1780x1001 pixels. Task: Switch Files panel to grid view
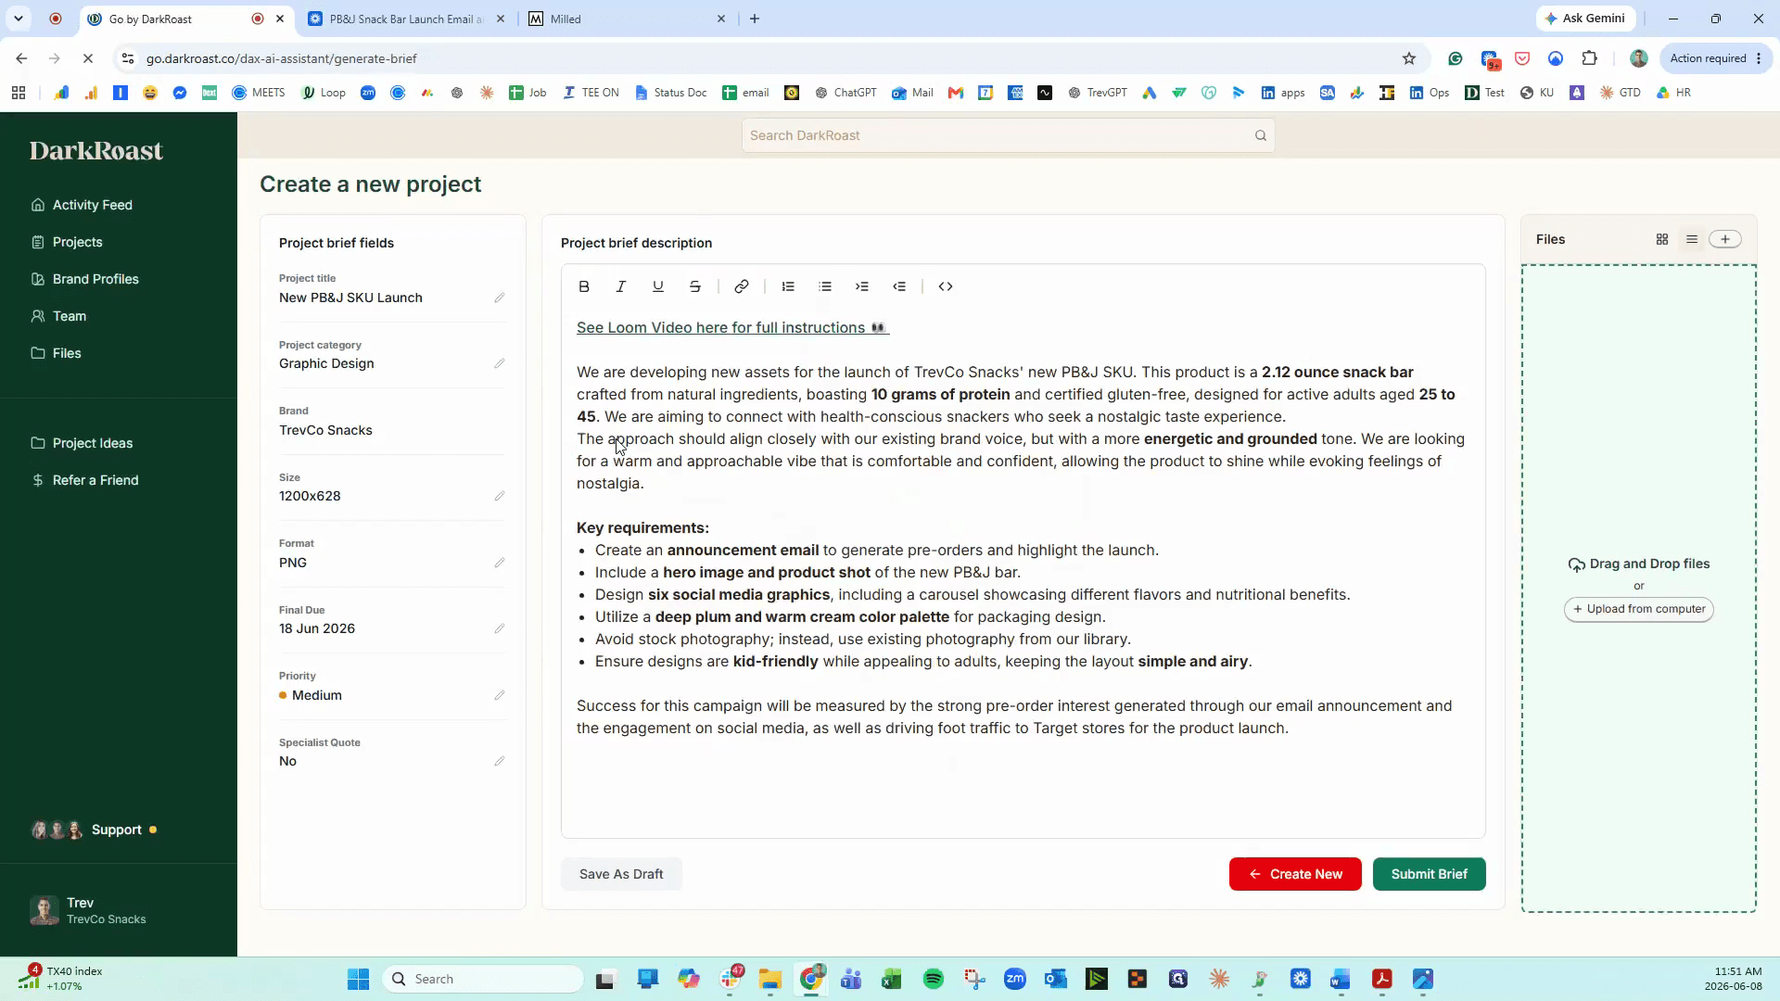pos(1662,239)
